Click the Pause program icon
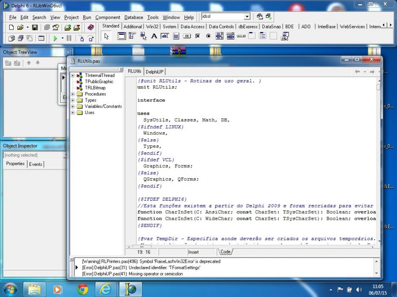 click(x=69, y=39)
